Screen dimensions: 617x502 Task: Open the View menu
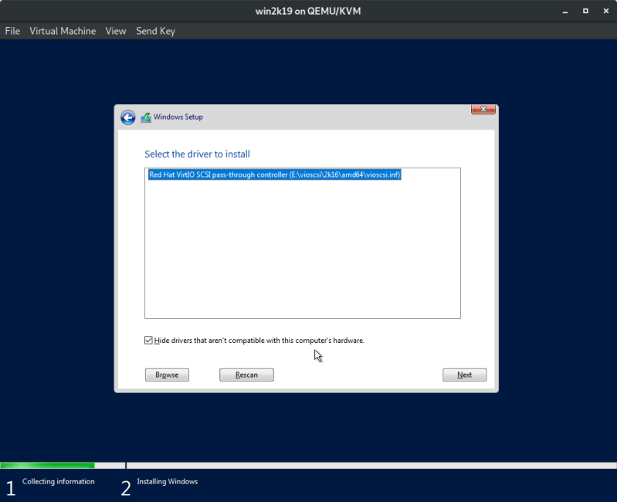point(116,31)
